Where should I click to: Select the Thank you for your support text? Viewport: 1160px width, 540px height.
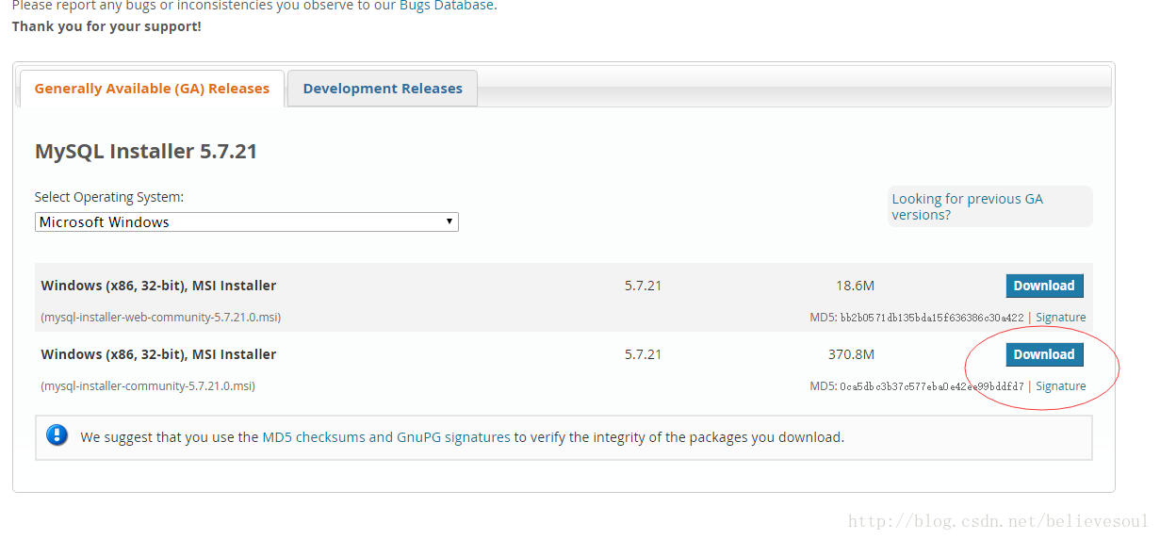coord(106,26)
